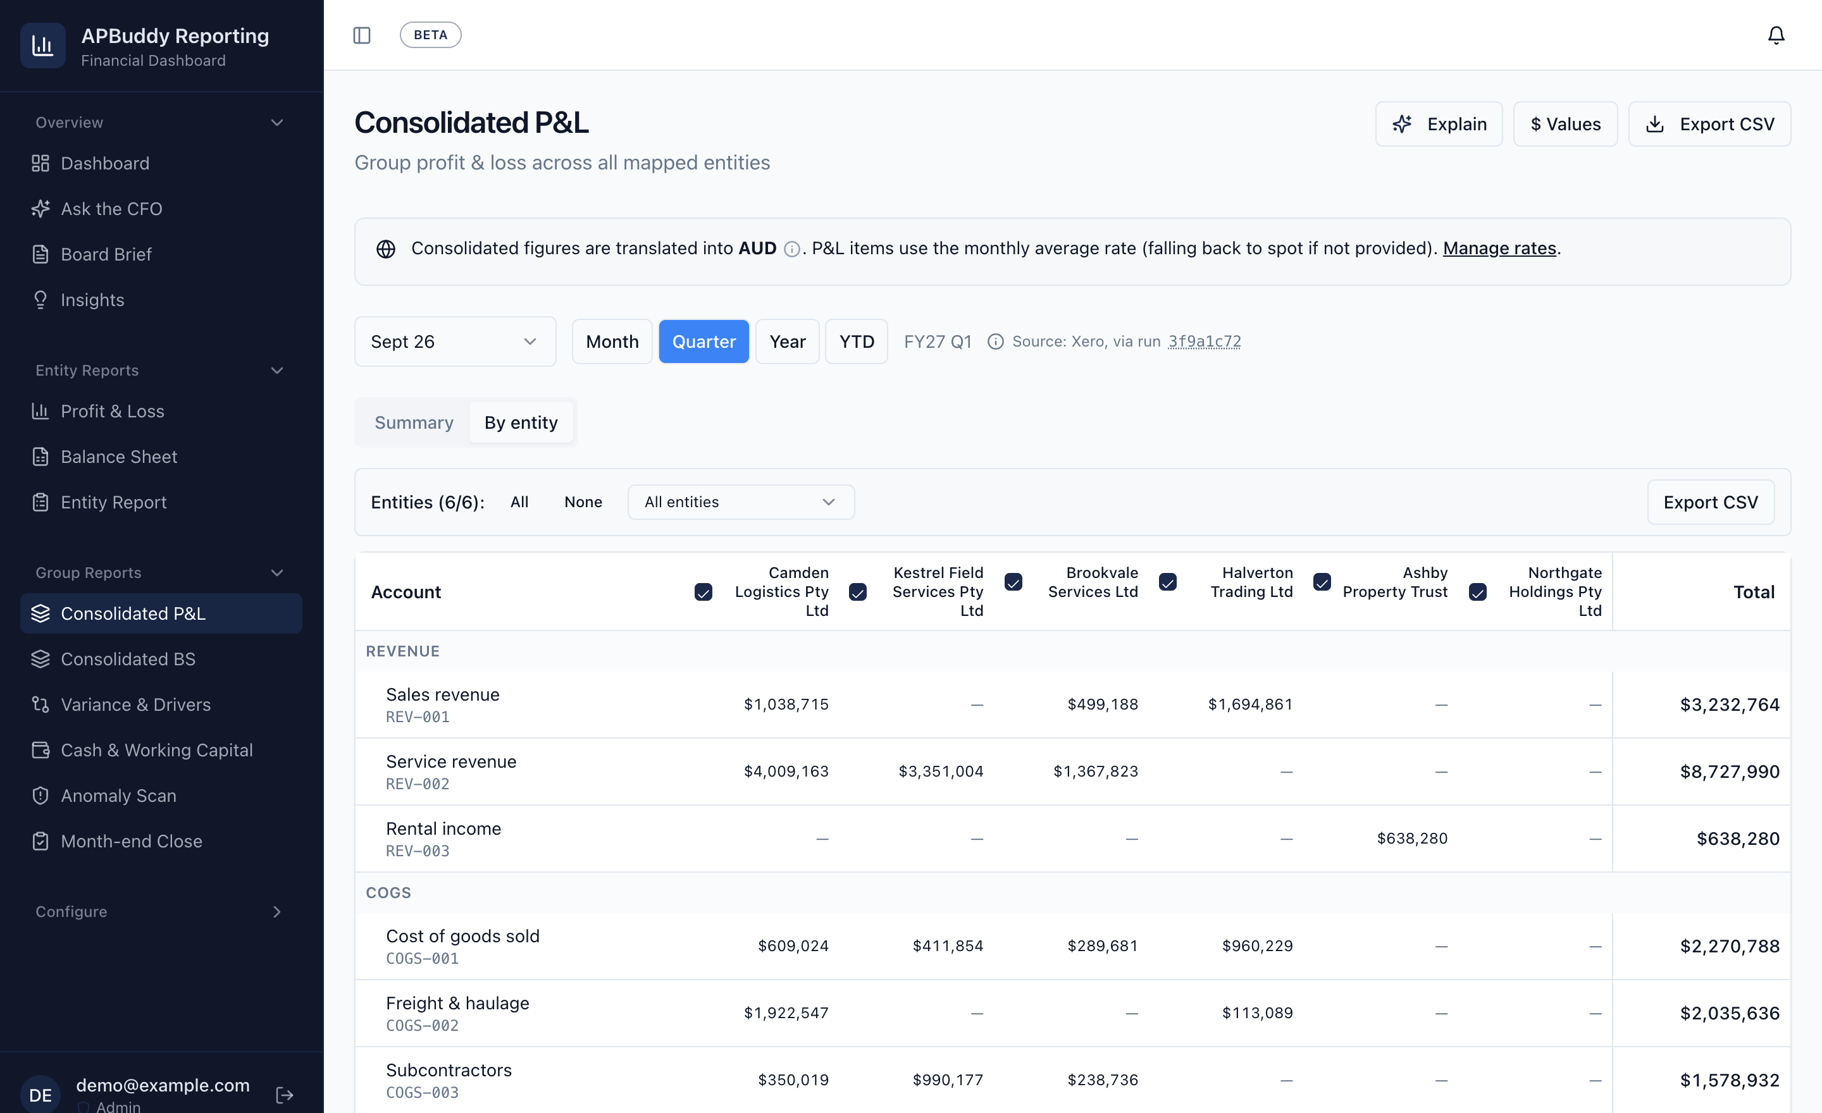Screen dimensions: 1822x1113
Task: Uncheck Kestrel Field Services Pty Ltd column
Action: click(858, 592)
